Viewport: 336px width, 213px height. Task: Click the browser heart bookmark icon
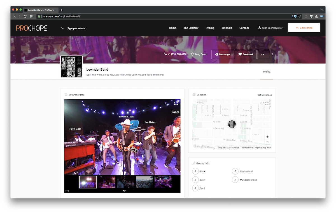[299, 16]
